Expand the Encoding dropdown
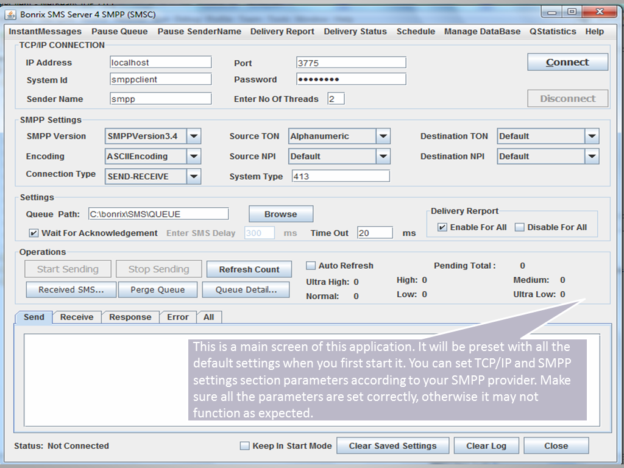Screen dimensions: 624x468 194,157
